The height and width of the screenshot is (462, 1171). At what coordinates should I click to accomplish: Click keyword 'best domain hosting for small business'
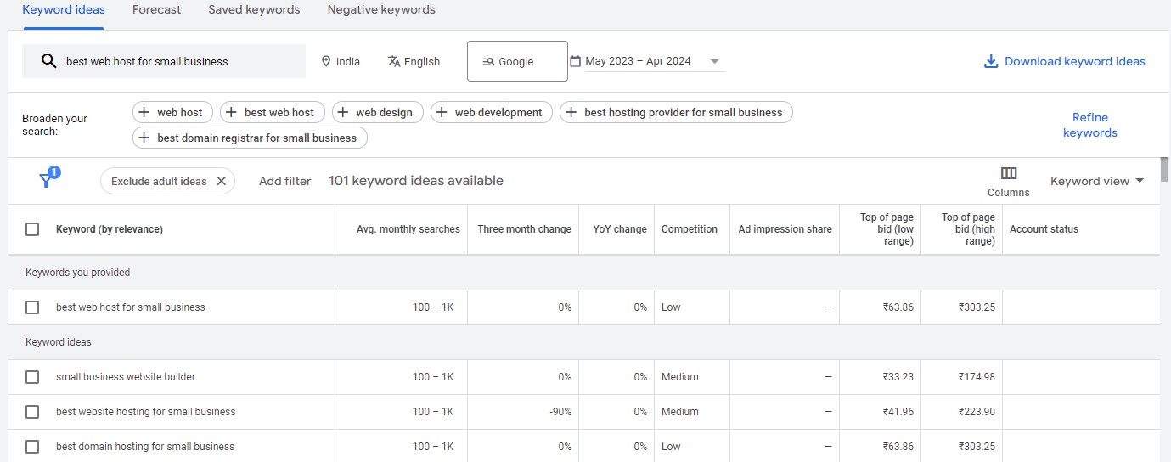pyautogui.click(x=145, y=447)
